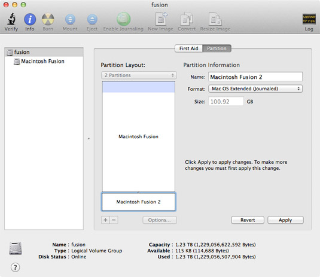Viewport: 320px width, 277px height.
Task: Click the 'Click Apply to apply changes' message
Action: [236, 165]
